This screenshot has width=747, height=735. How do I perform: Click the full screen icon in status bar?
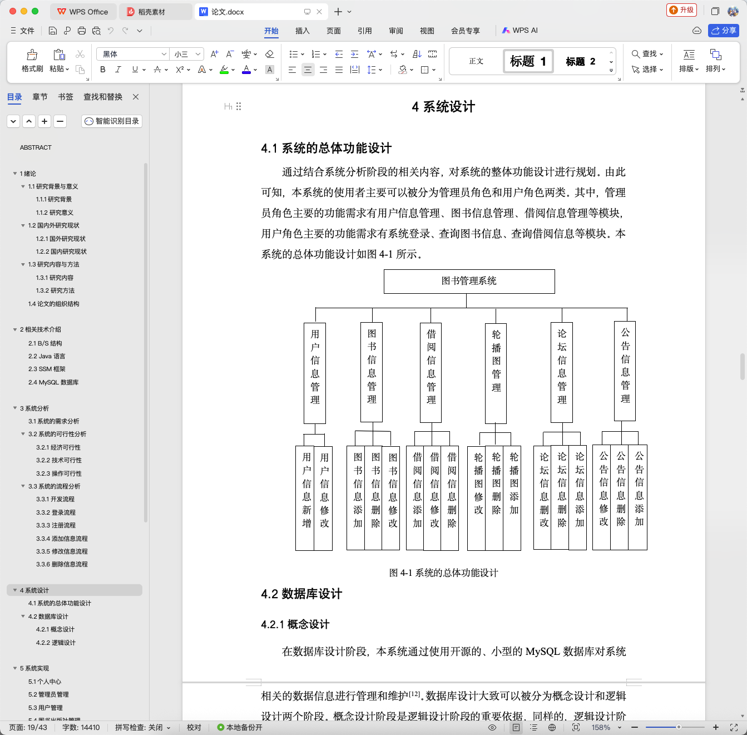click(x=734, y=727)
